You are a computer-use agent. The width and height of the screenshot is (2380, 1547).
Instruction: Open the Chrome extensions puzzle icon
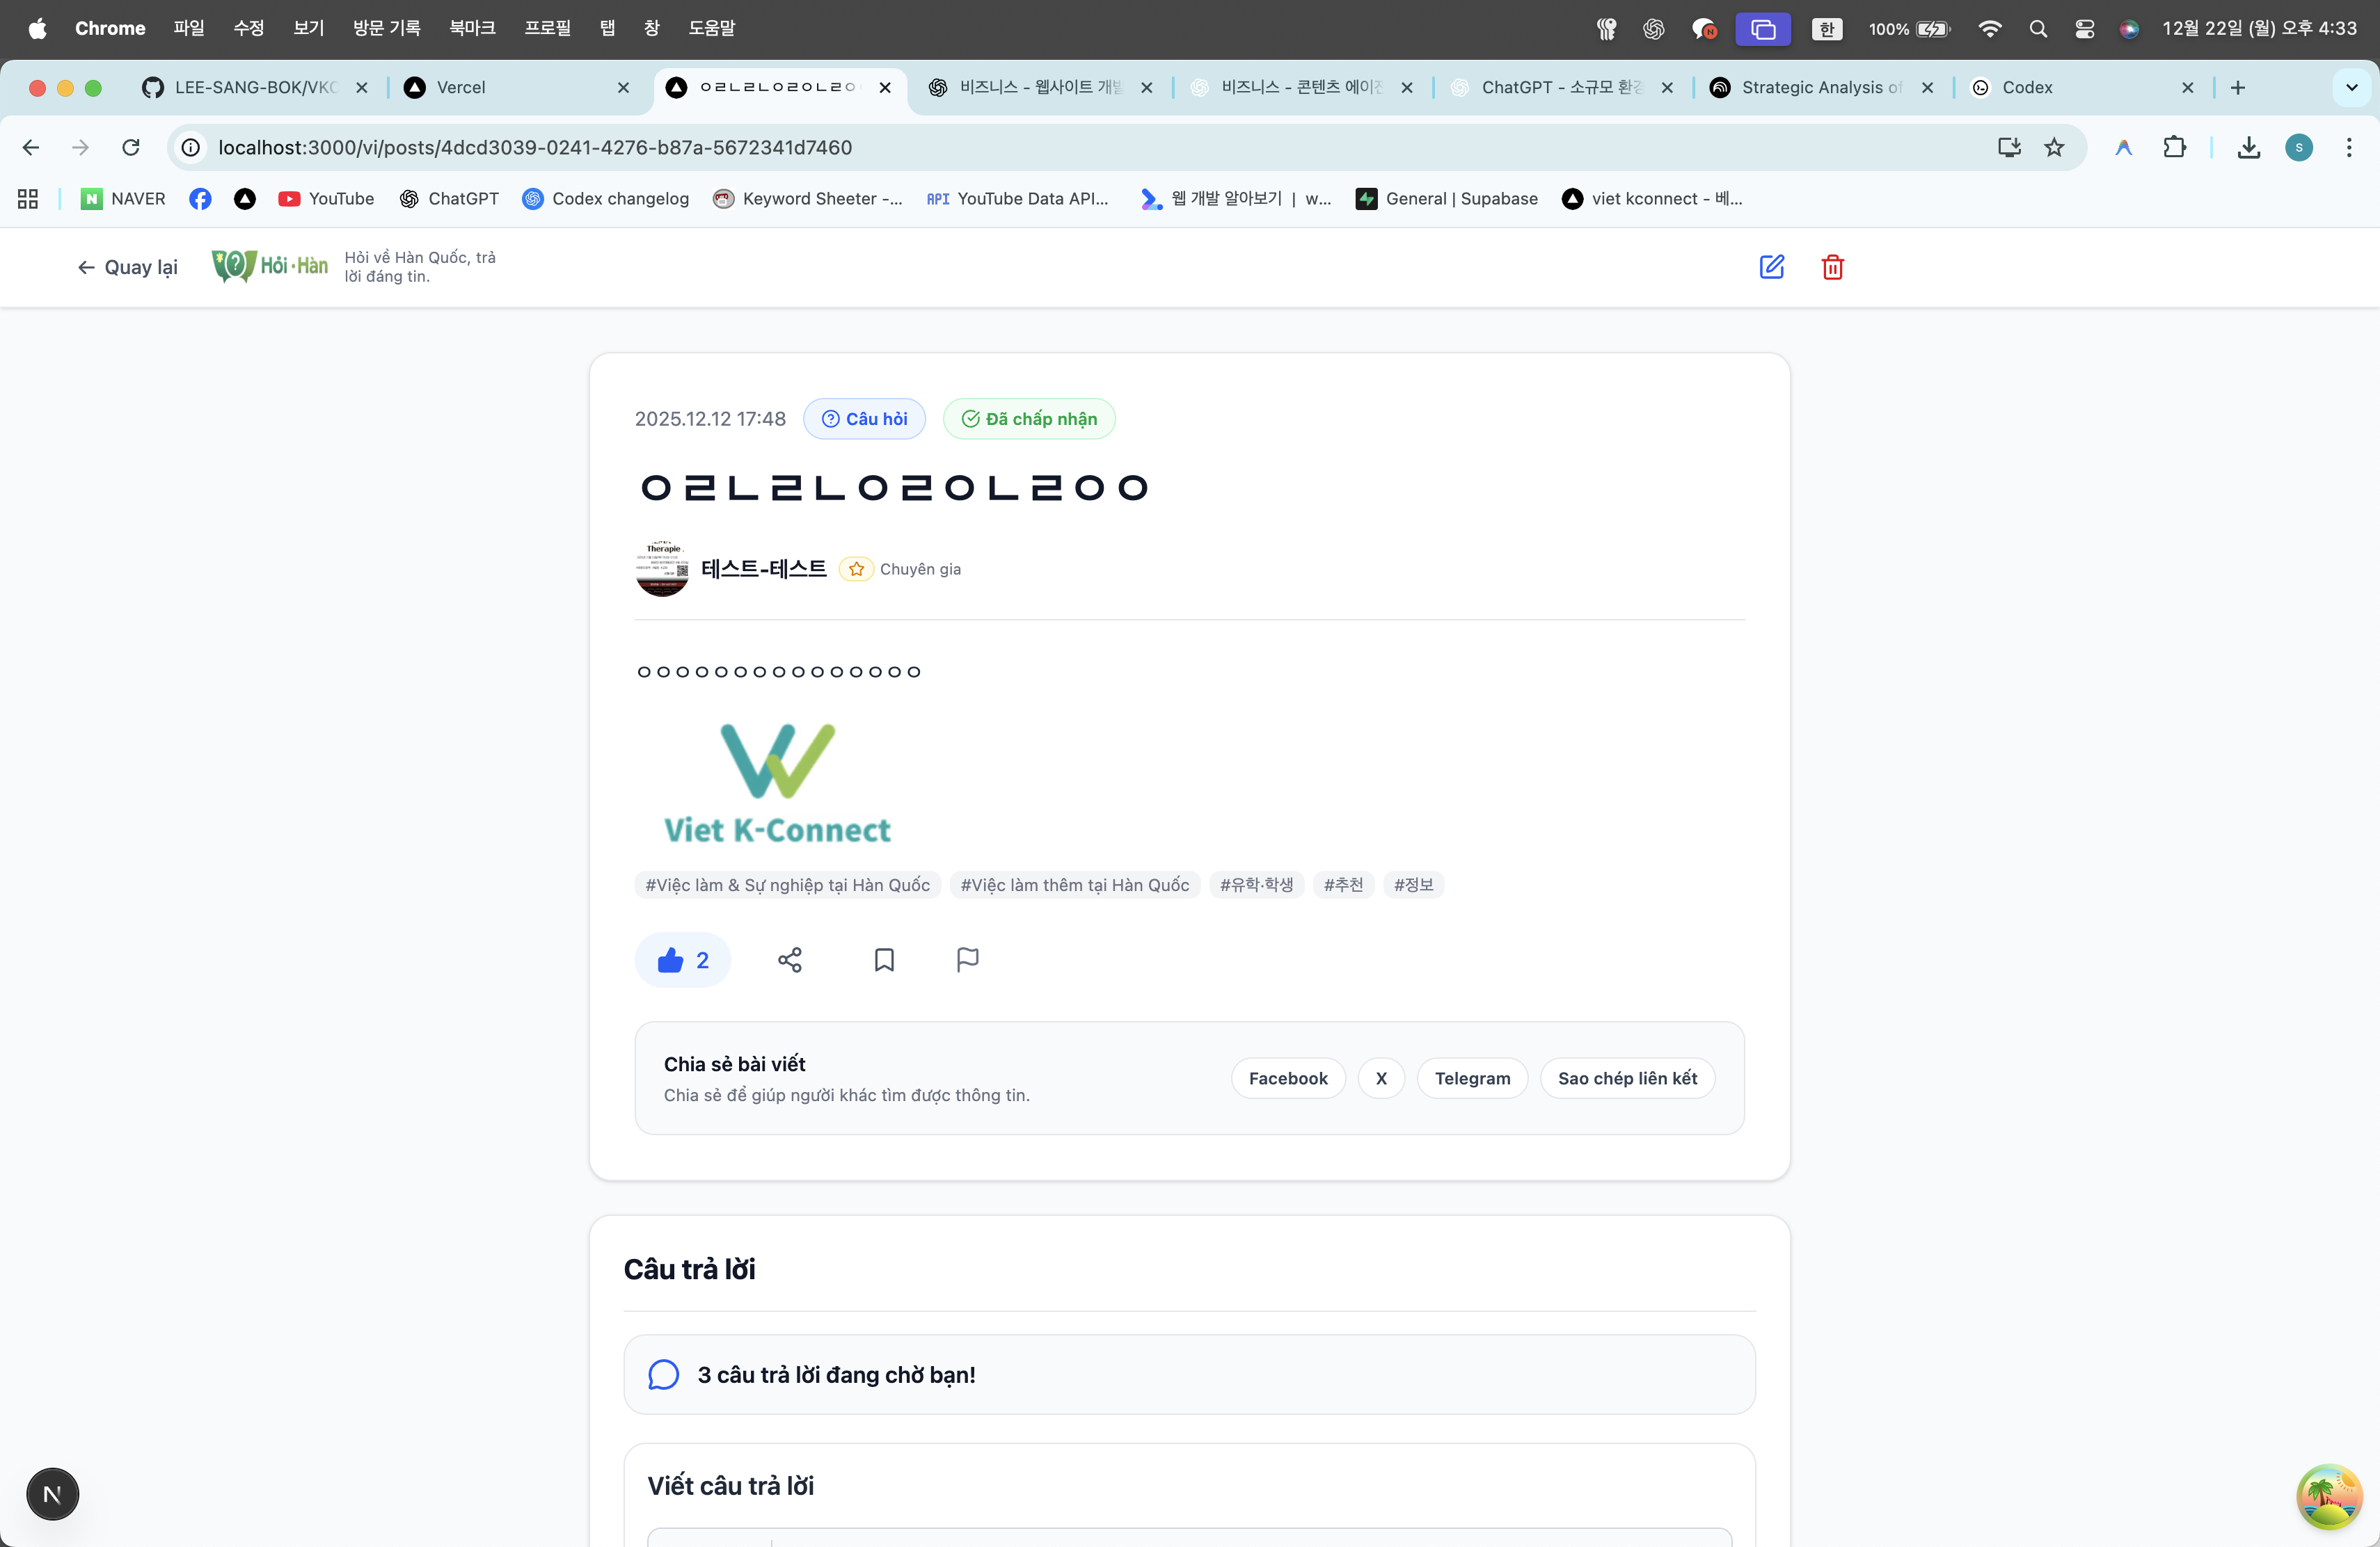click(2174, 148)
